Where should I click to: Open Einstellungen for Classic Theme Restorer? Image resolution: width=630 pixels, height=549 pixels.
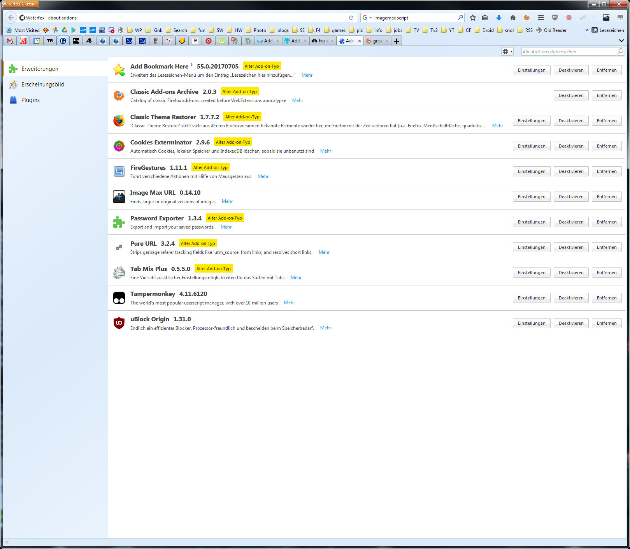click(531, 121)
